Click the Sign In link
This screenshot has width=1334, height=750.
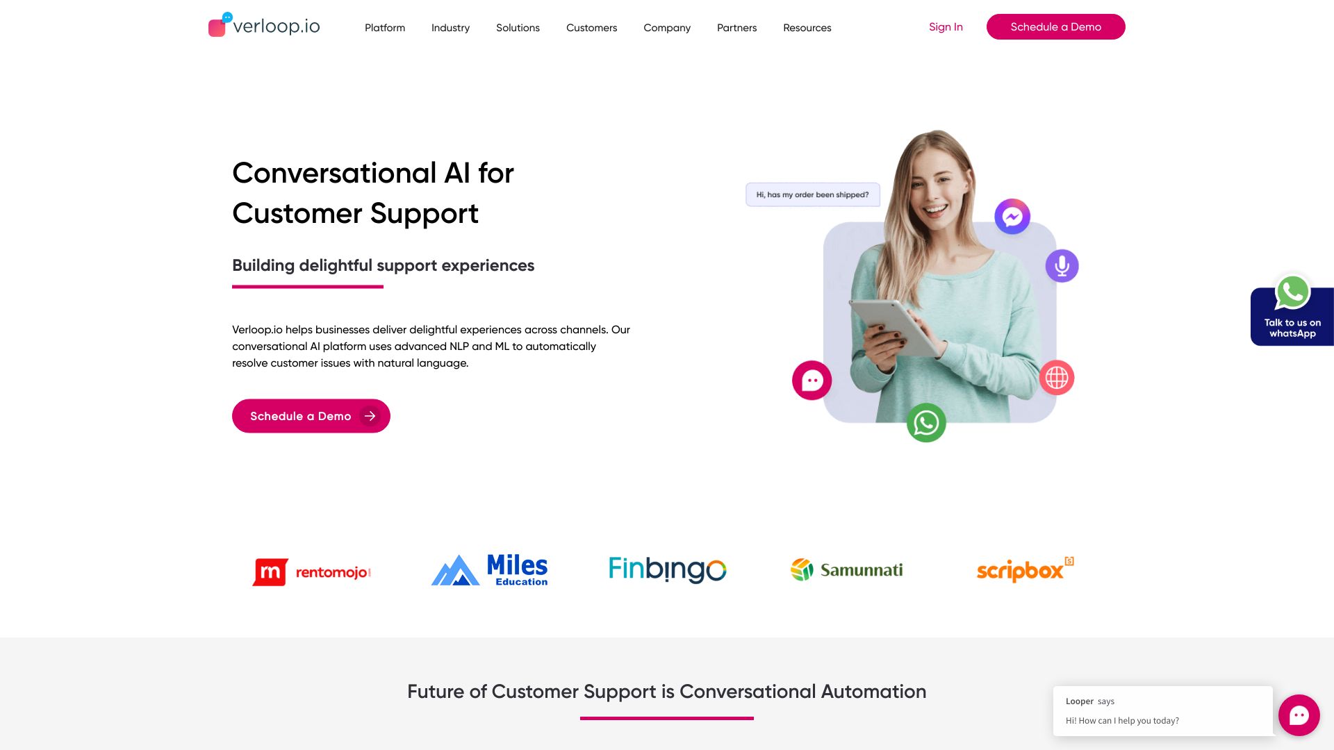pos(946,26)
